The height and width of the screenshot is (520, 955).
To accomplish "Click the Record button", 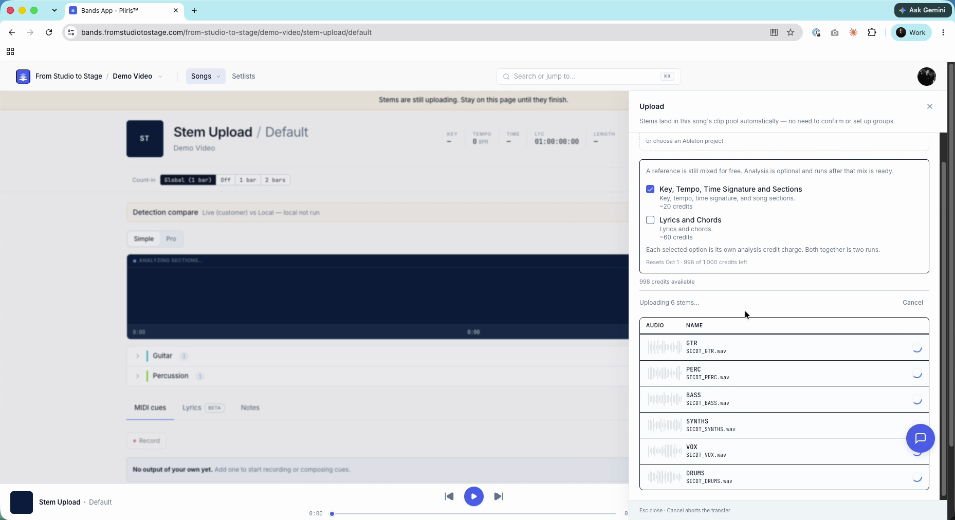I will [146, 441].
